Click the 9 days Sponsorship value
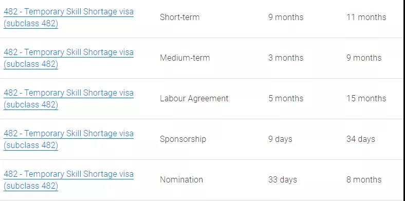This screenshot has width=405, height=201. pos(280,139)
